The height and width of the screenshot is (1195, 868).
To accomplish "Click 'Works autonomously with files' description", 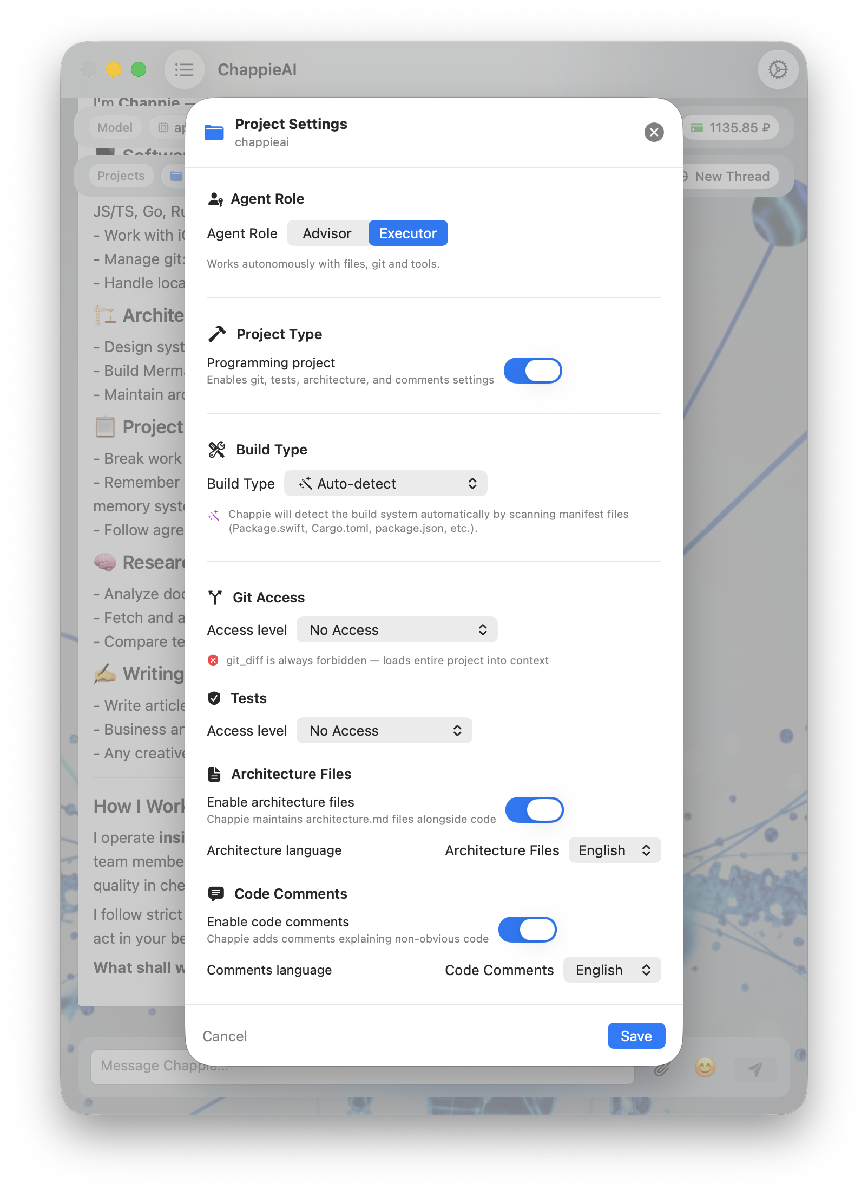I will [x=323, y=264].
